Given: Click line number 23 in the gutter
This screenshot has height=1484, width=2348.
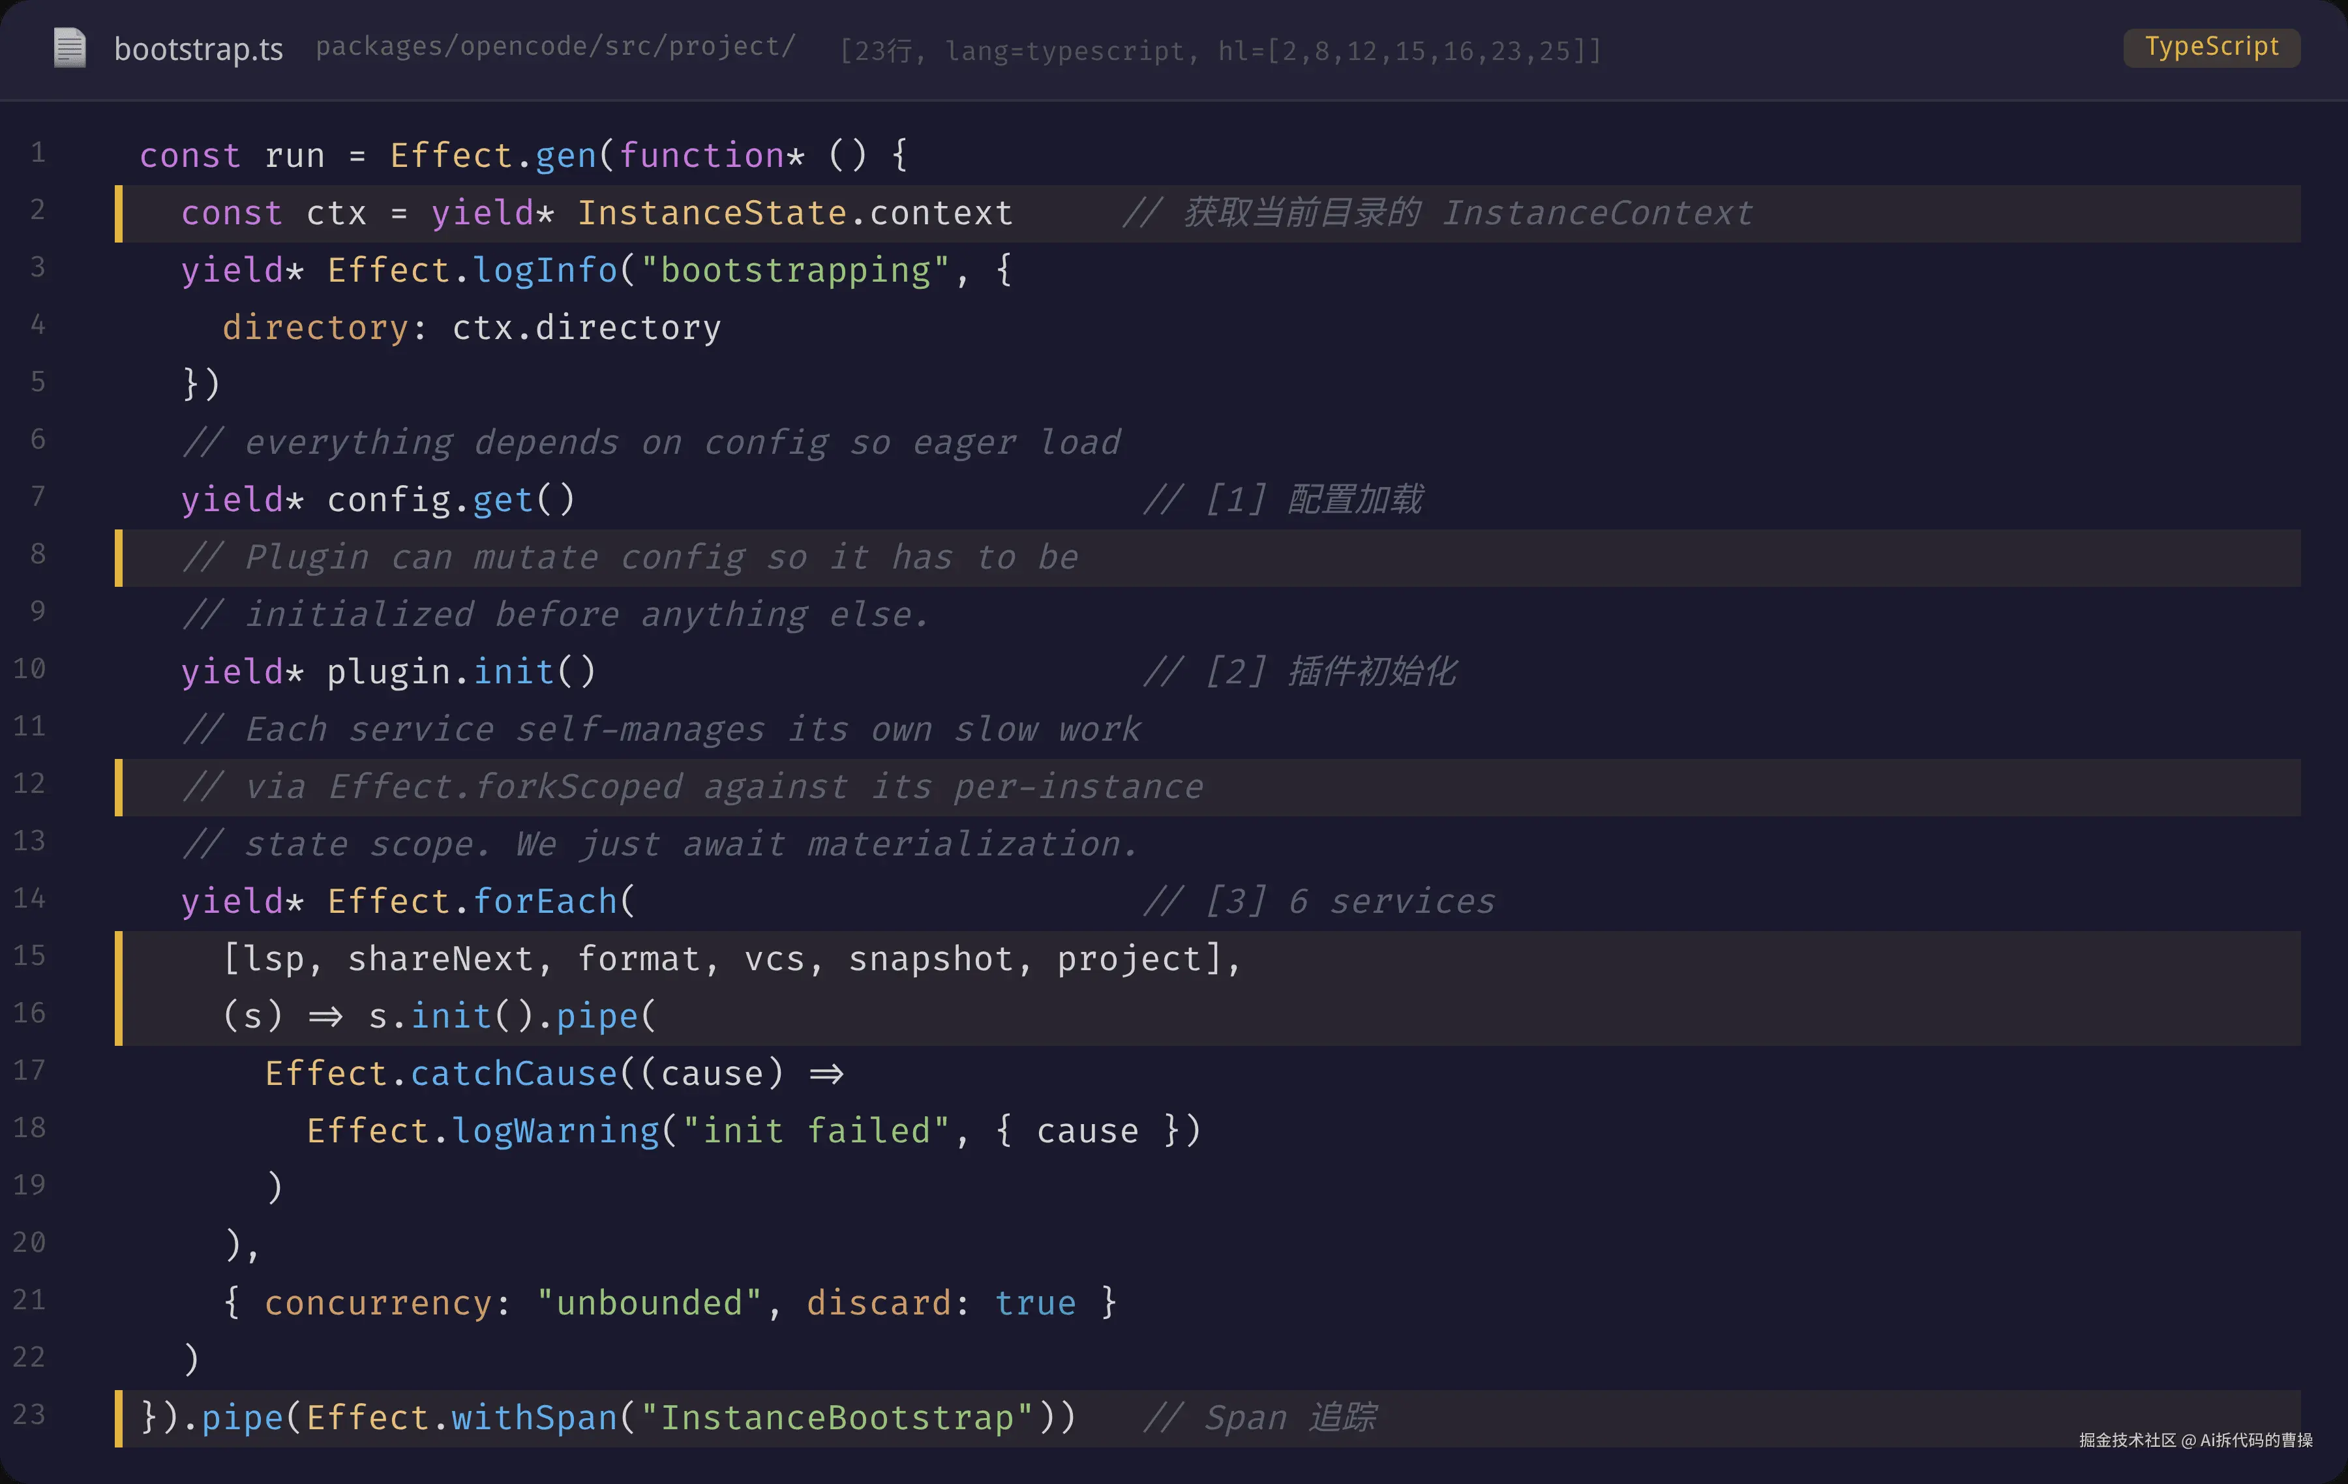Looking at the screenshot, I should point(29,1415).
